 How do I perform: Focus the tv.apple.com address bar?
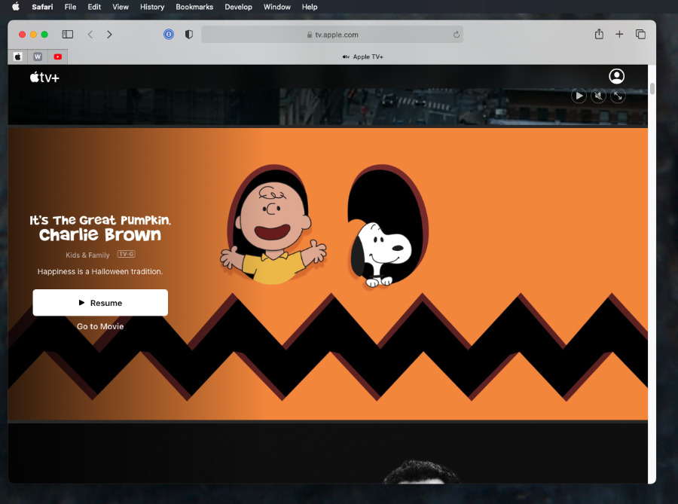[332, 35]
